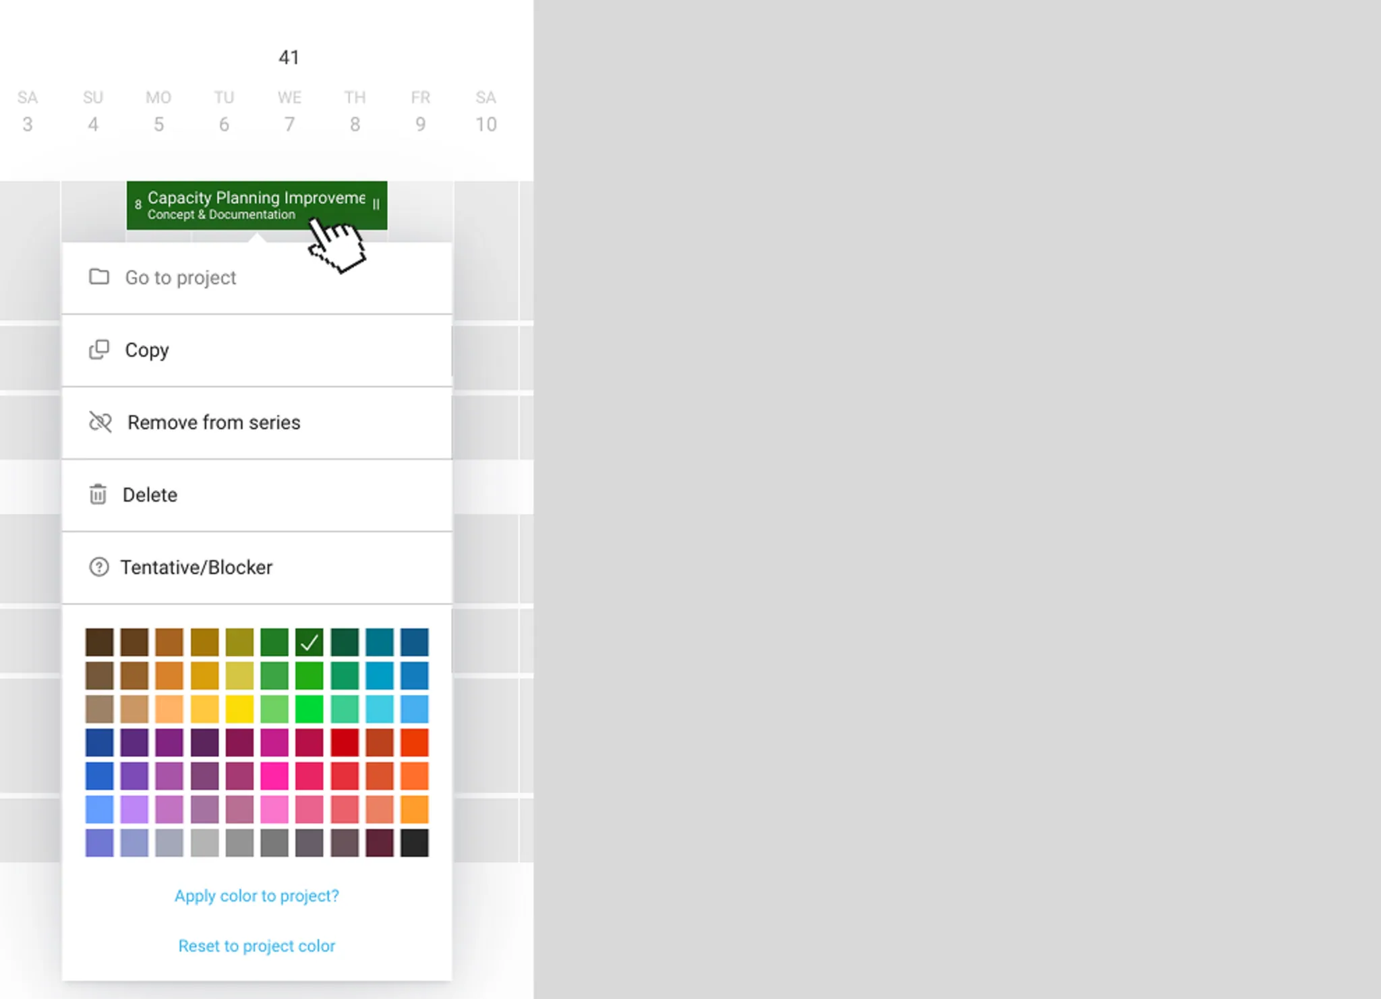Select the lavender purple swatch in sixth row
1381x999 pixels.
pos(134,810)
